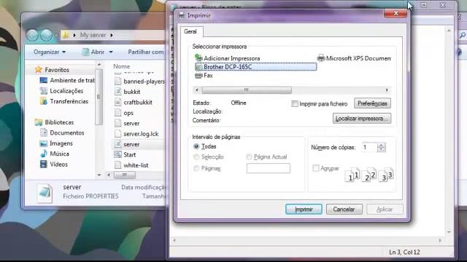Select the Brother DCP-165C printer
The width and height of the screenshot is (467, 262).
click(255, 67)
